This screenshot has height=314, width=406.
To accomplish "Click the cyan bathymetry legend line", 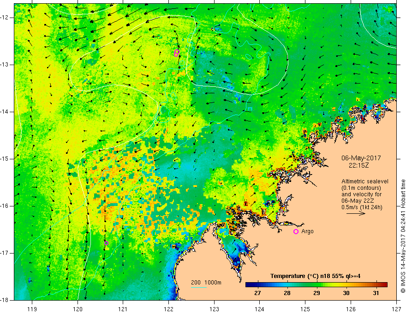I will 198,287.
